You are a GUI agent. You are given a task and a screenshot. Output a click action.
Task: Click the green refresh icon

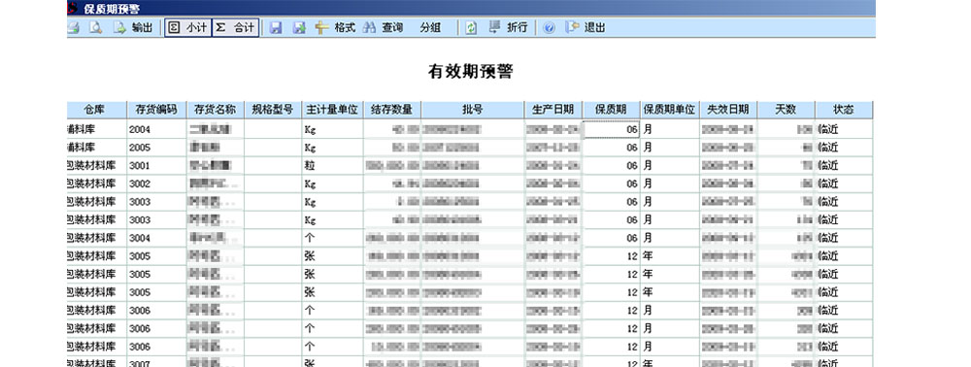(471, 28)
